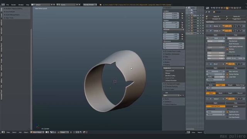
Task: Open the Info editor type icon
Action: click(3, 5)
